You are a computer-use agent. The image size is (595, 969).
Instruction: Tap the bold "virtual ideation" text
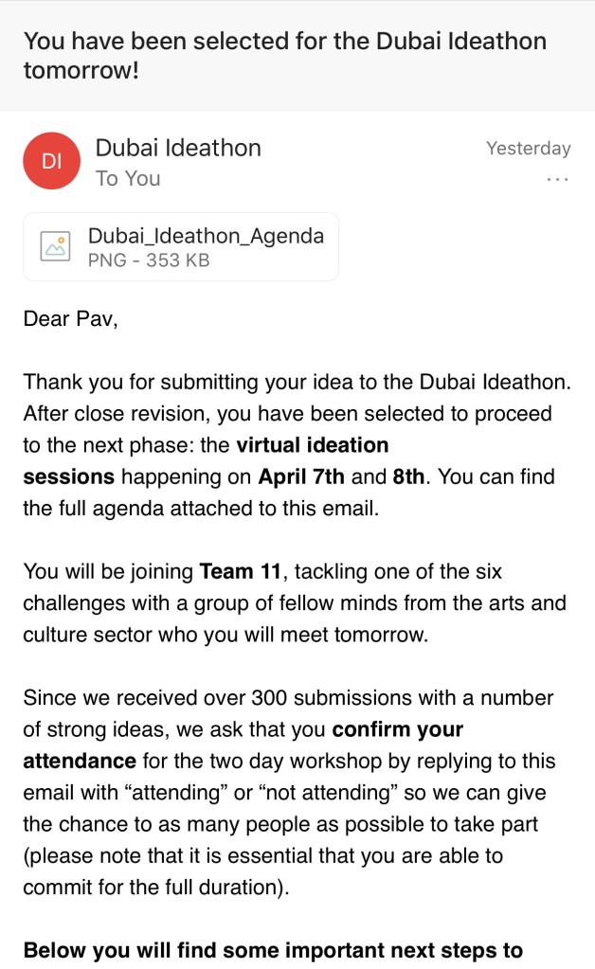pyautogui.click(x=313, y=444)
